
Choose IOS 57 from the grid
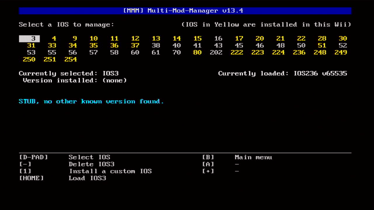(93, 52)
